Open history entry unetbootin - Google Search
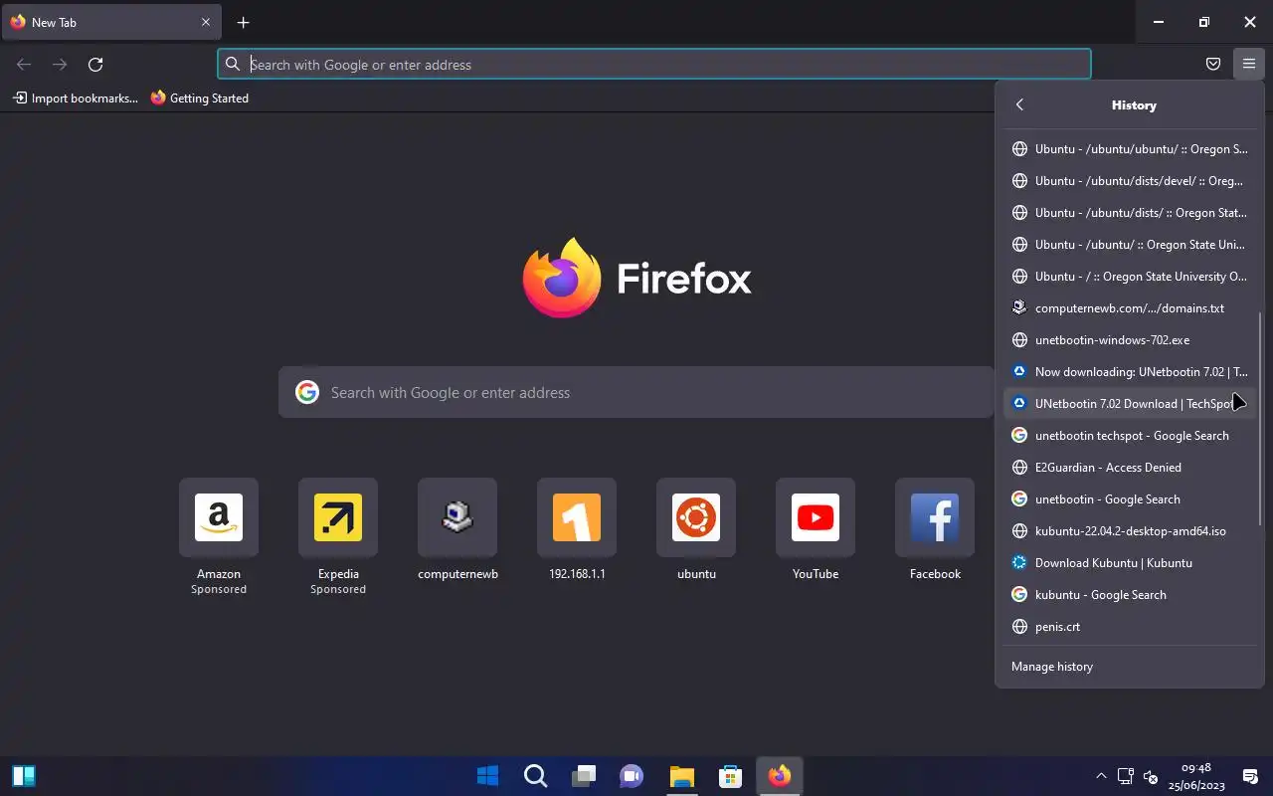Viewport: 1273px width, 796px height. [x=1130, y=499]
